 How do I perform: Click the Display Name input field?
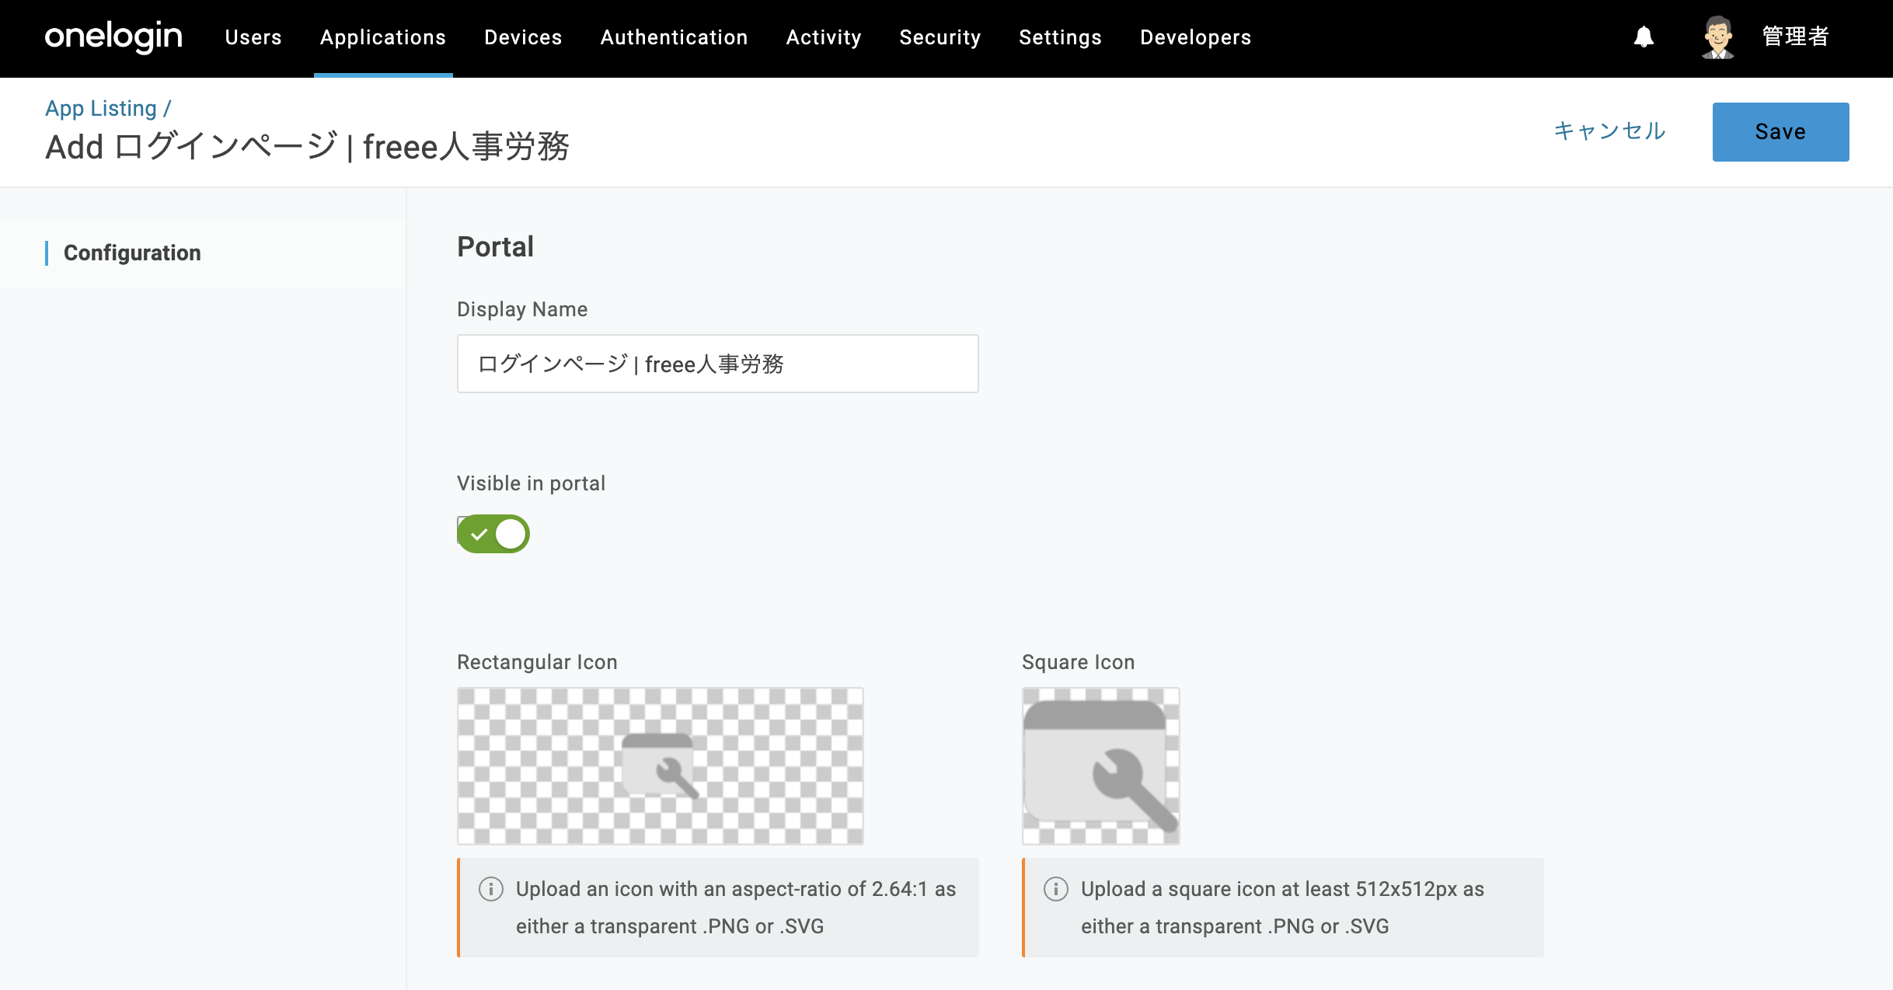(x=718, y=364)
